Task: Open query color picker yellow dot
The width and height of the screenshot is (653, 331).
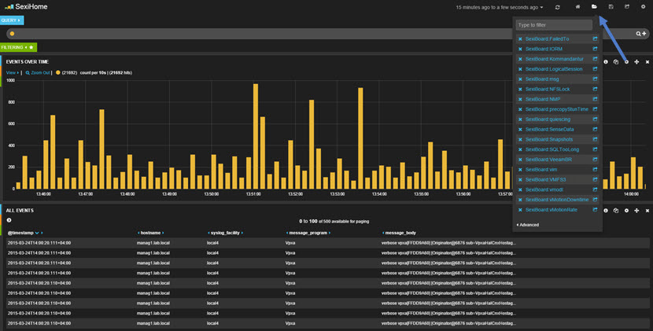Action: (12, 34)
